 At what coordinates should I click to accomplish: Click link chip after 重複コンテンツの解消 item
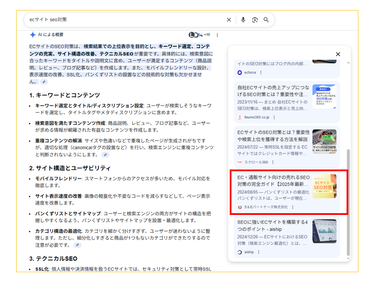pos(105,155)
